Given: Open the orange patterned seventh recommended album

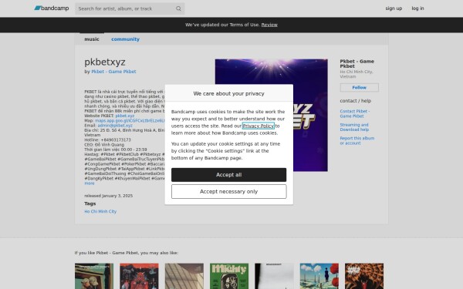Looking at the screenshot, I should click(364, 277).
